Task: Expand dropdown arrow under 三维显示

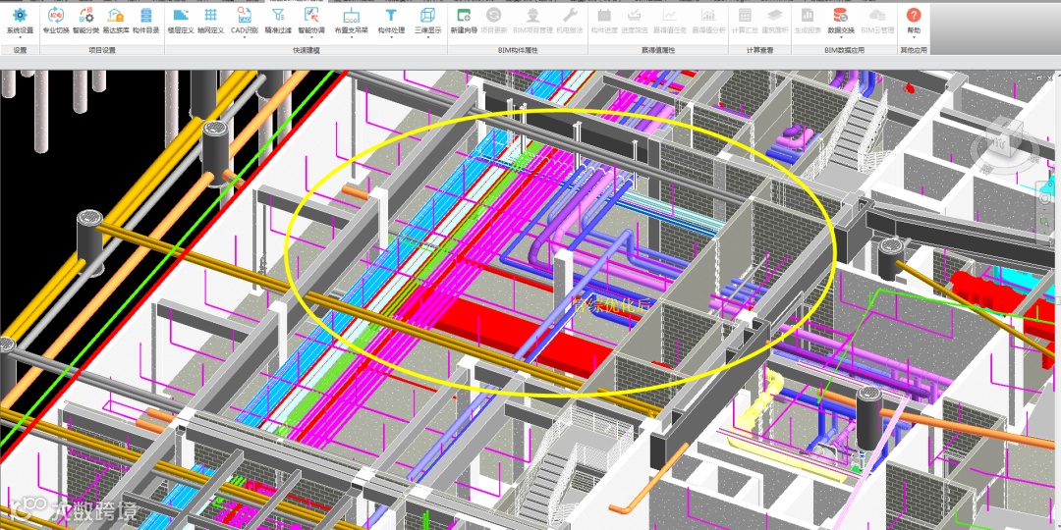Action: pos(427,38)
